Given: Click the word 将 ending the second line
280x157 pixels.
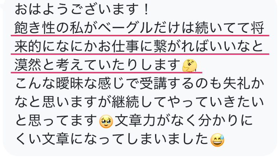Looking at the screenshot, I should [x=257, y=28].
